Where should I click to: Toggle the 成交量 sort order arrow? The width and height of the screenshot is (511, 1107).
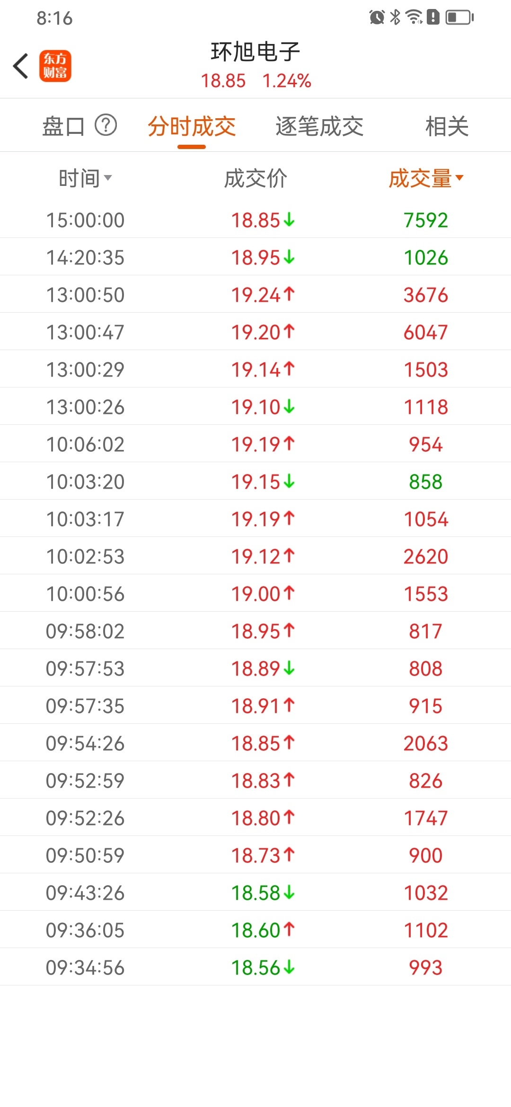point(459,178)
